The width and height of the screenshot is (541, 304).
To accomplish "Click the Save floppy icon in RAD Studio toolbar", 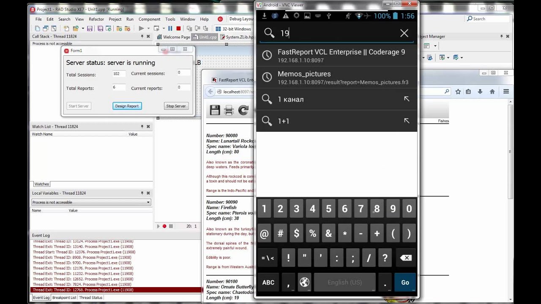I will [x=90, y=29].
